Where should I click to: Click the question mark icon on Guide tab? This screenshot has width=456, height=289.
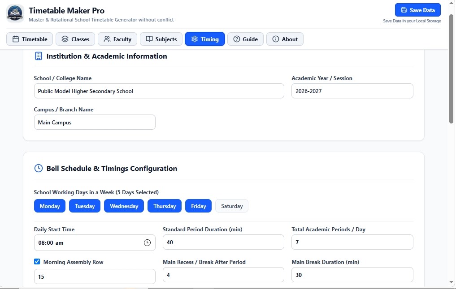tap(237, 39)
